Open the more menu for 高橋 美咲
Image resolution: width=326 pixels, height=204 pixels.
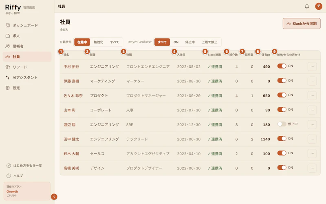pos(312,168)
